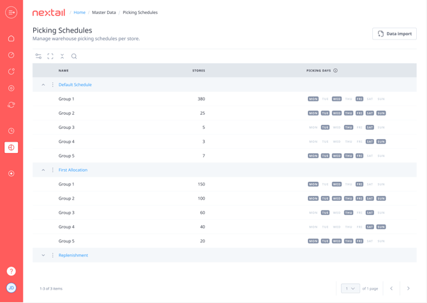The height and width of the screenshot is (303, 427).
Task: Sort by the NAME column header
Action: pyautogui.click(x=64, y=71)
